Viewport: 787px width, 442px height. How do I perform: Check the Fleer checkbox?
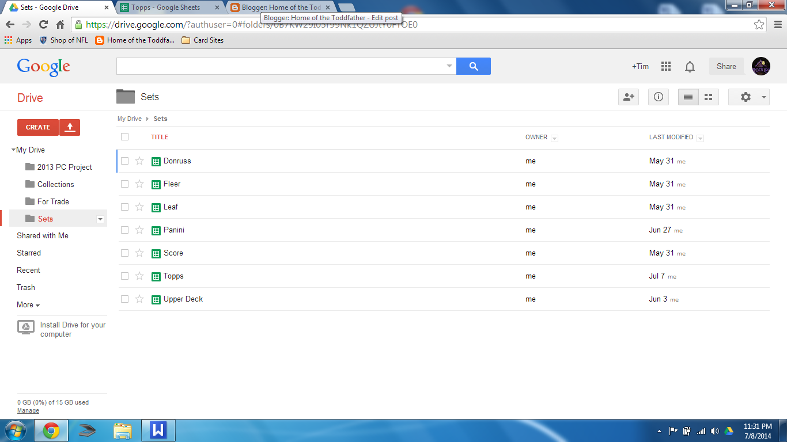coord(124,184)
